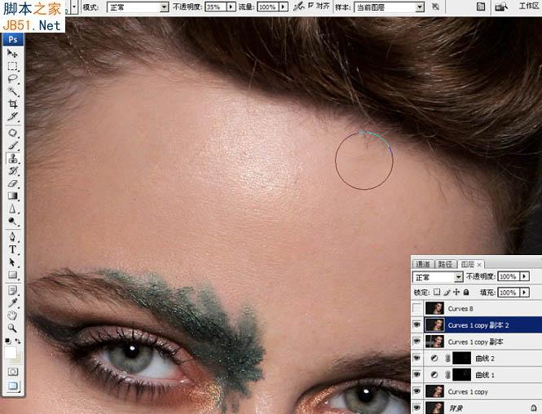The image size is (542, 414).
Task: Set the foreground color swatch
Action: [x=10, y=353]
